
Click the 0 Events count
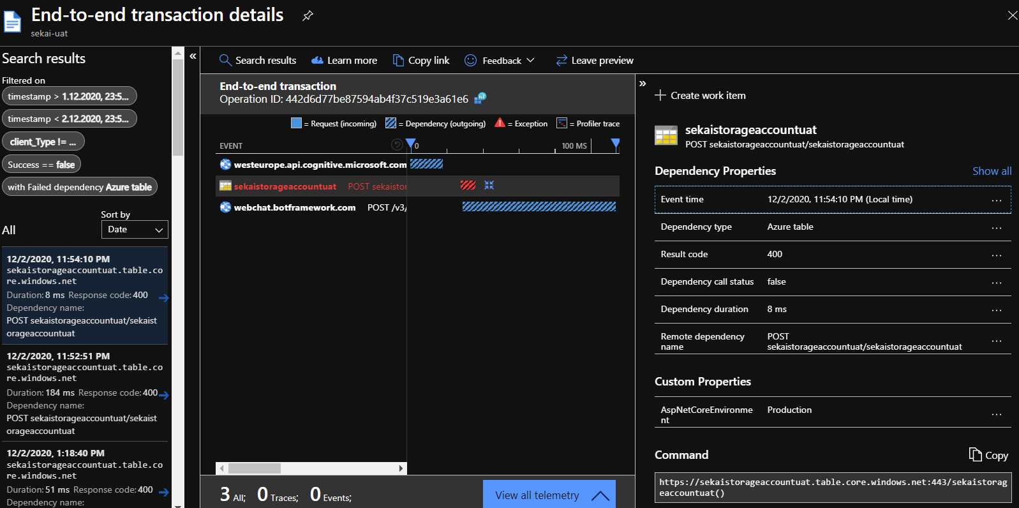pyautogui.click(x=331, y=495)
